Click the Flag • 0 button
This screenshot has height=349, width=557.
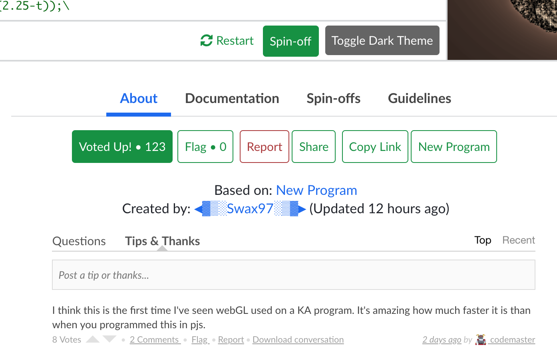tap(205, 147)
